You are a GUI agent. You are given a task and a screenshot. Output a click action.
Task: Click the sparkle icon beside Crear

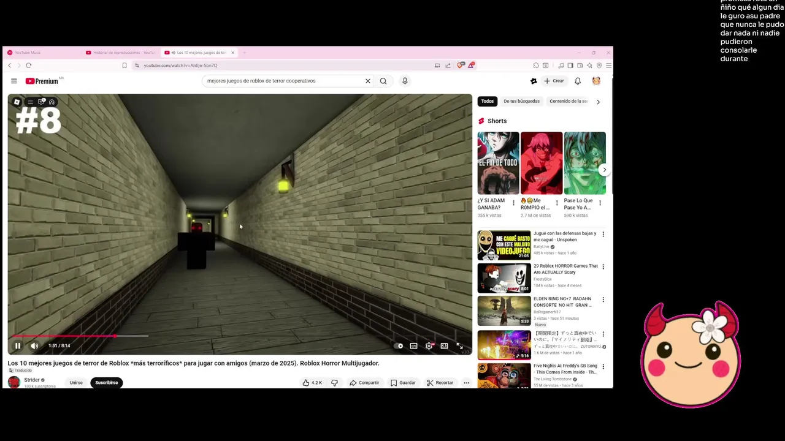534,81
